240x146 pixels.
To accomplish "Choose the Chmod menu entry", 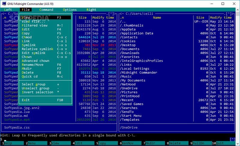I will tap(45, 37).
